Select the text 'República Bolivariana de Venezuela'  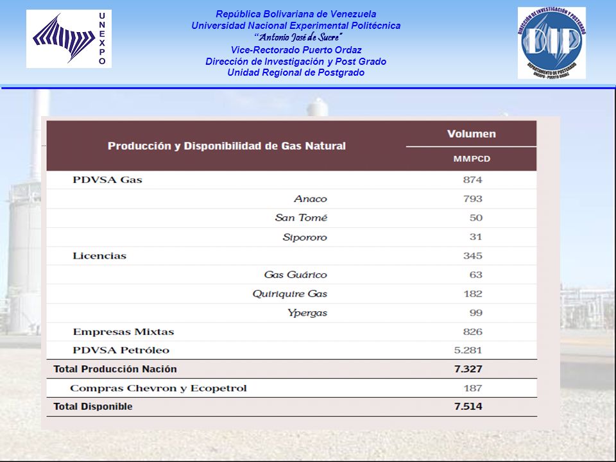coord(296,14)
